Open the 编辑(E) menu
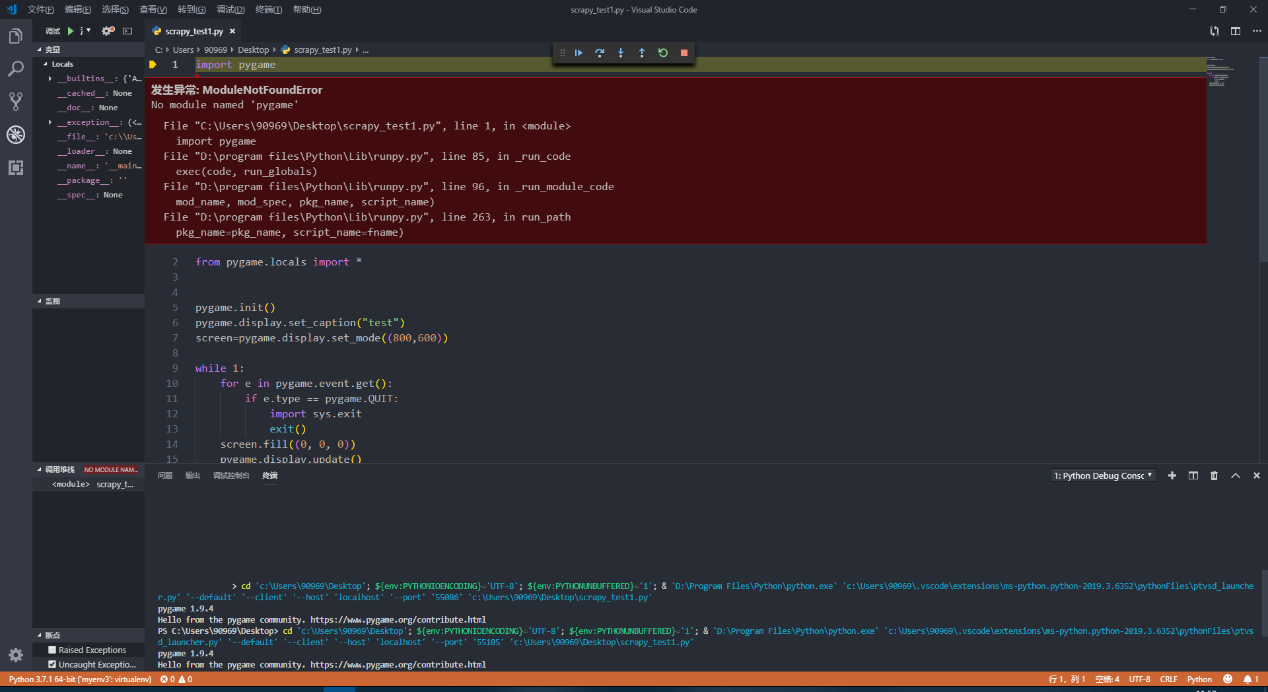Viewport: 1268px width, 692px height. point(78,9)
